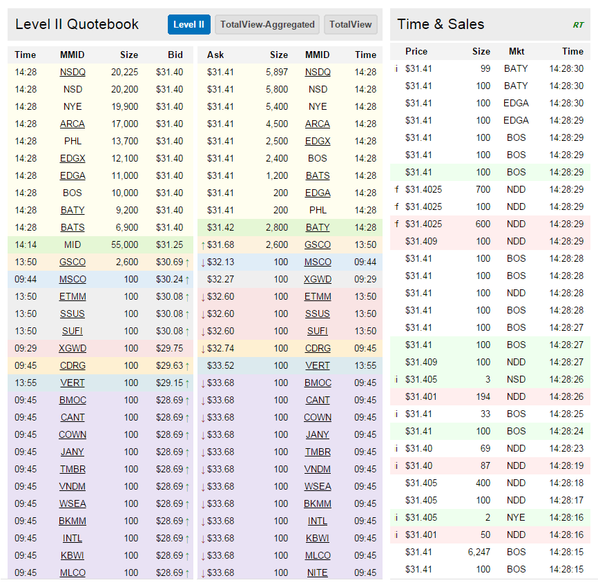This screenshot has width=598, height=587.
Task: Click the 'i' flag on the 99-share BATY trade
Action: (396, 68)
